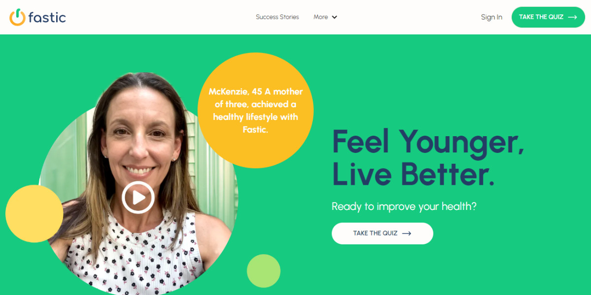
Task: Open the Success Stories page
Action: click(277, 17)
